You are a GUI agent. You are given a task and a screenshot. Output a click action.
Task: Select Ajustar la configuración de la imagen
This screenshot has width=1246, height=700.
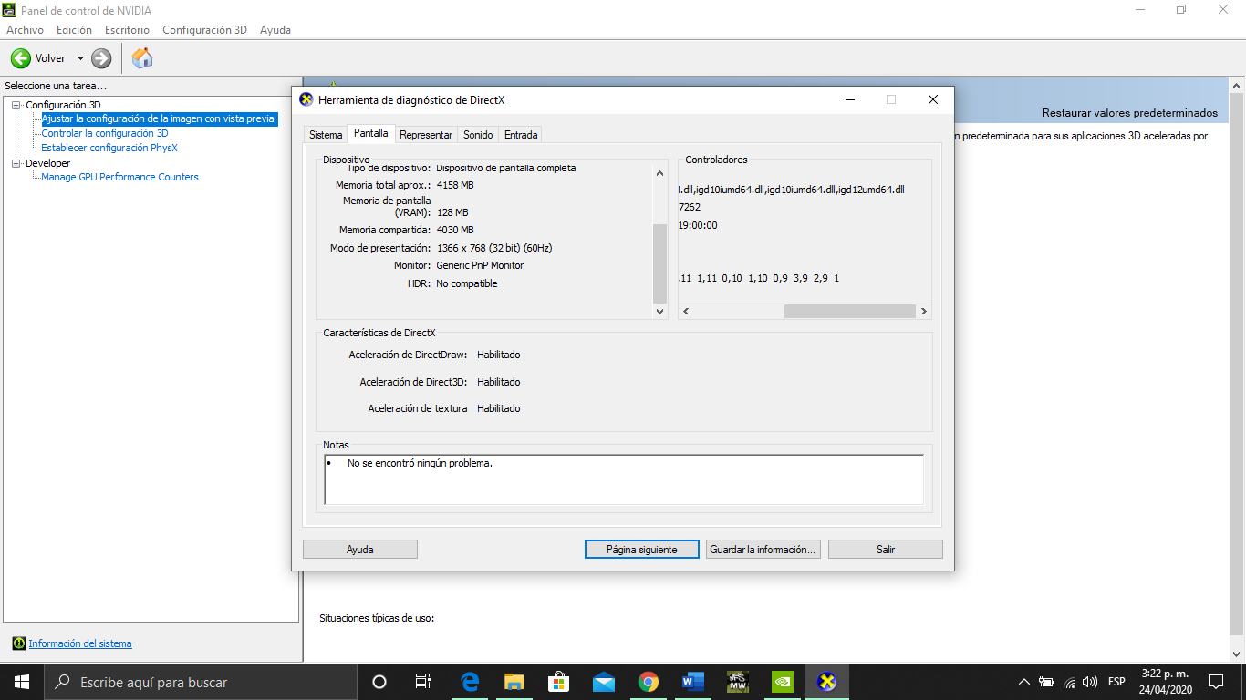point(159,118)
